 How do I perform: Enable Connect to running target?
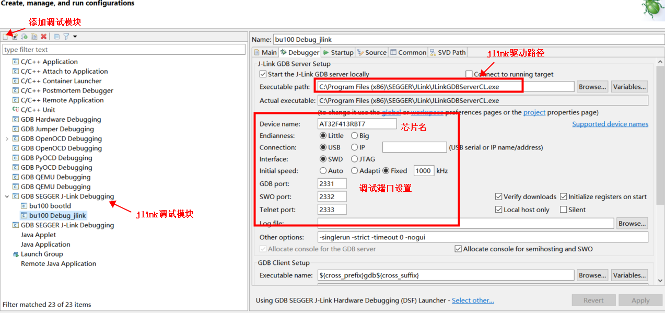[469, 73]
